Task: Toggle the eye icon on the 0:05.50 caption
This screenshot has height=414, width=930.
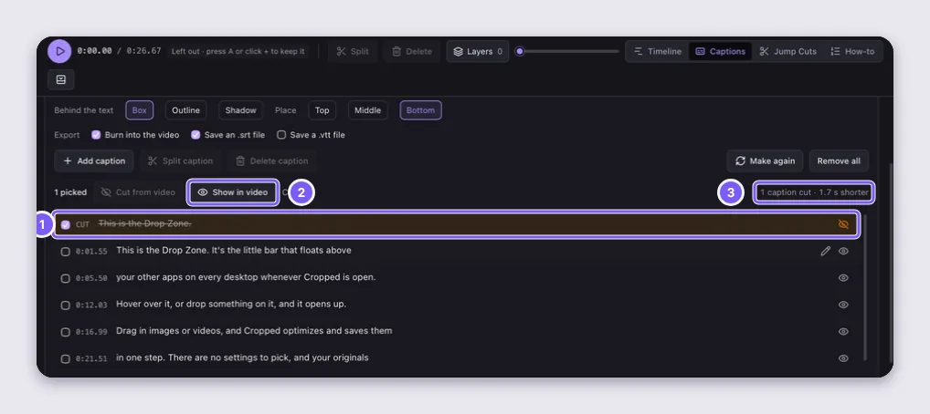Action: click(843, 278)
